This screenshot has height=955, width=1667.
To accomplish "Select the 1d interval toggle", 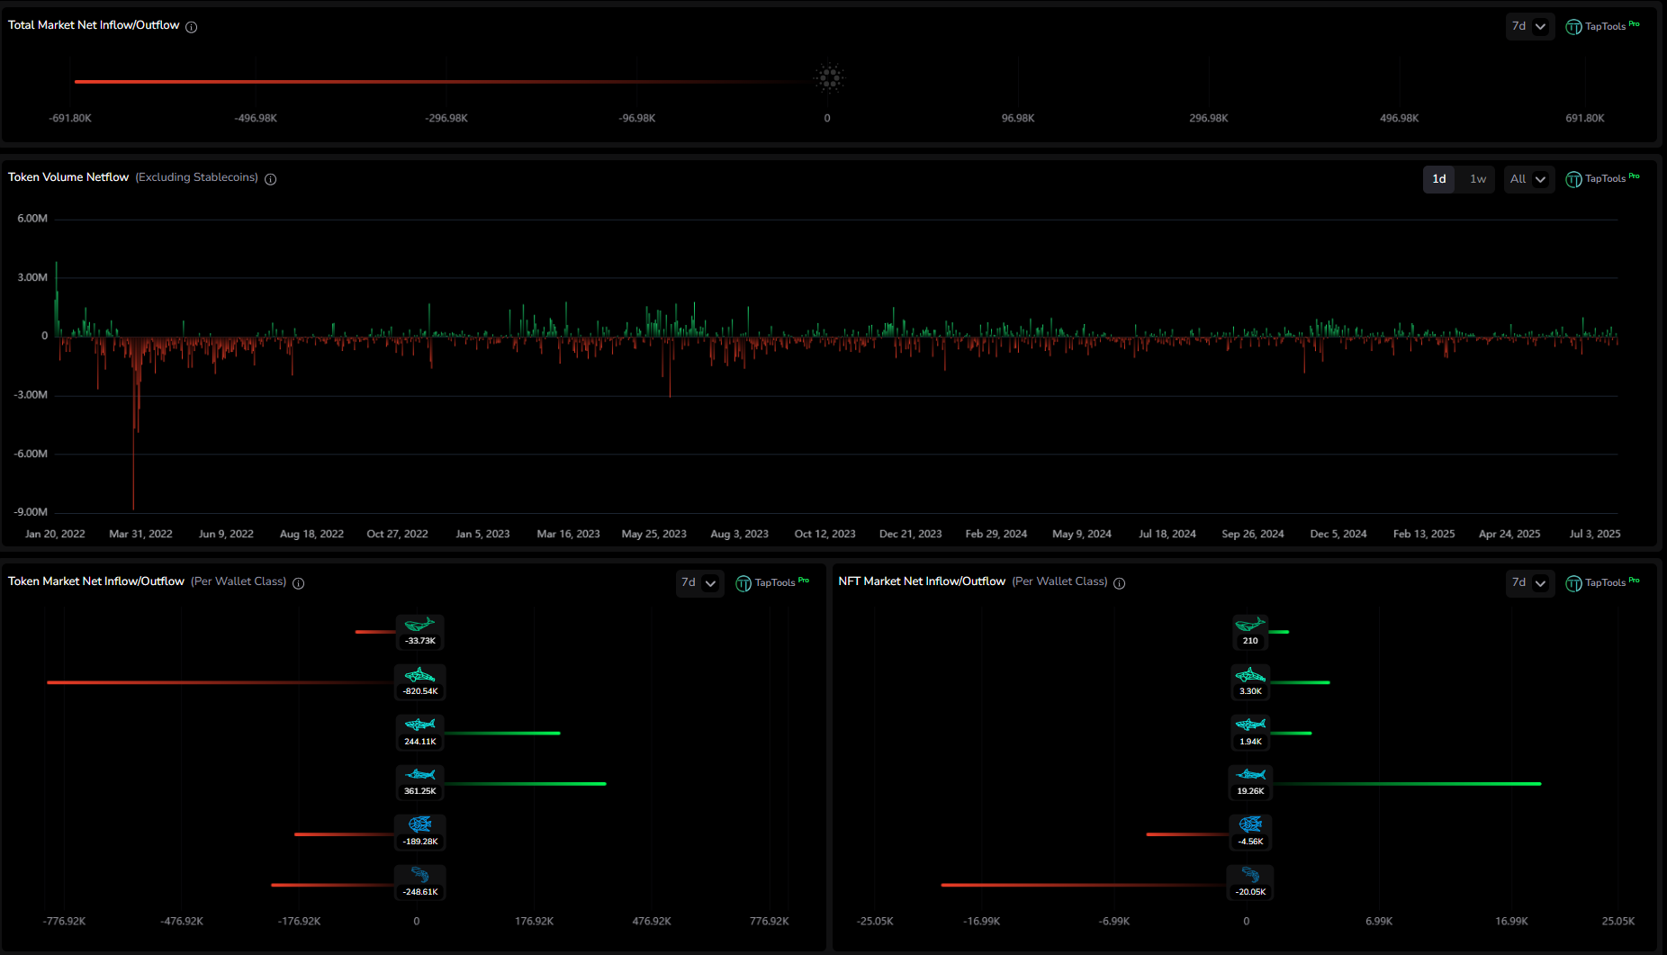I will [1438, 179].
